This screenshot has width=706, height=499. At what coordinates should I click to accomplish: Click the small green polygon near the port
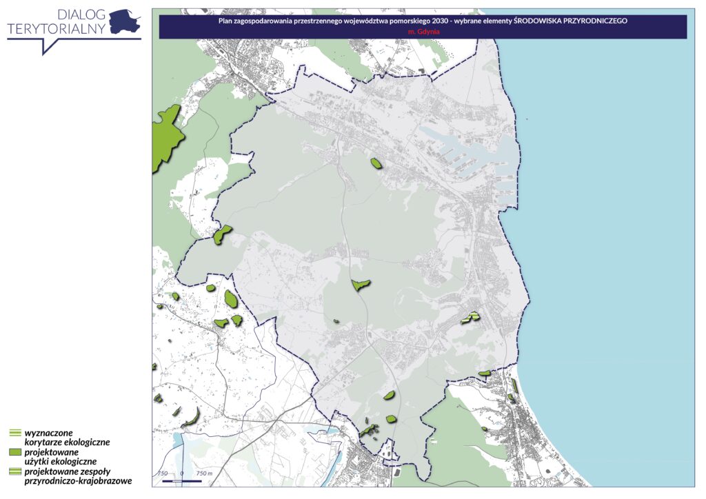(x=376, y=163)
